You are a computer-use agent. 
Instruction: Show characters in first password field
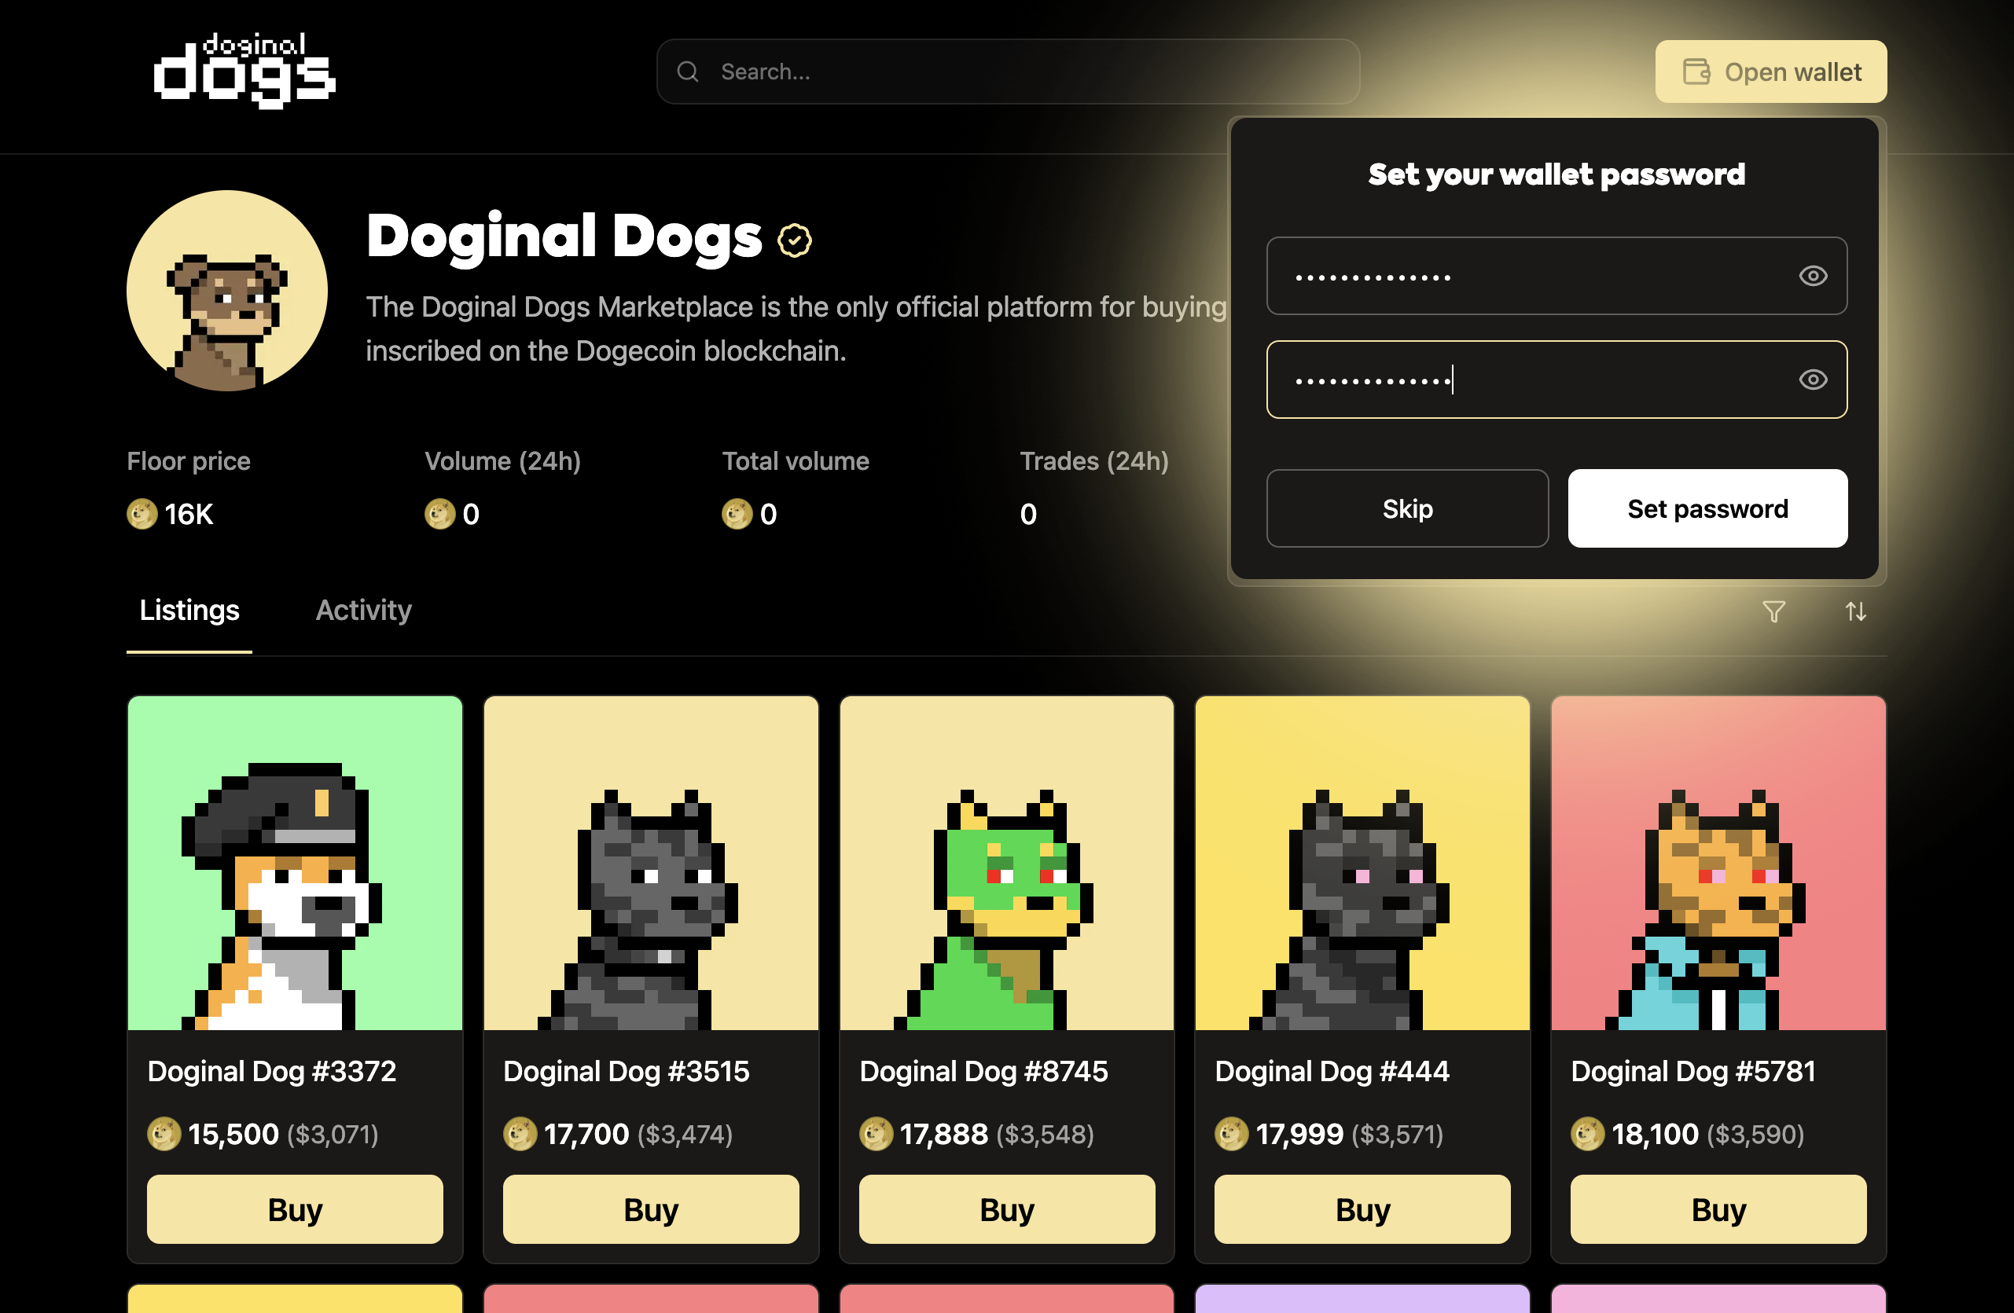[1813, 276]
